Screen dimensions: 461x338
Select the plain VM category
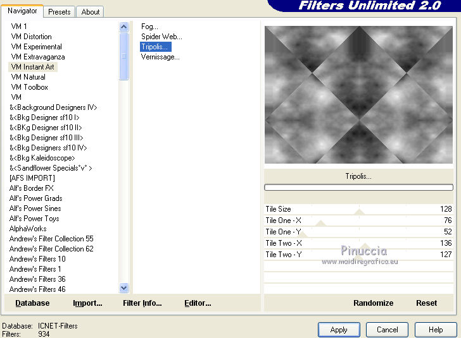pyautogui.click(x=16, y=97)
